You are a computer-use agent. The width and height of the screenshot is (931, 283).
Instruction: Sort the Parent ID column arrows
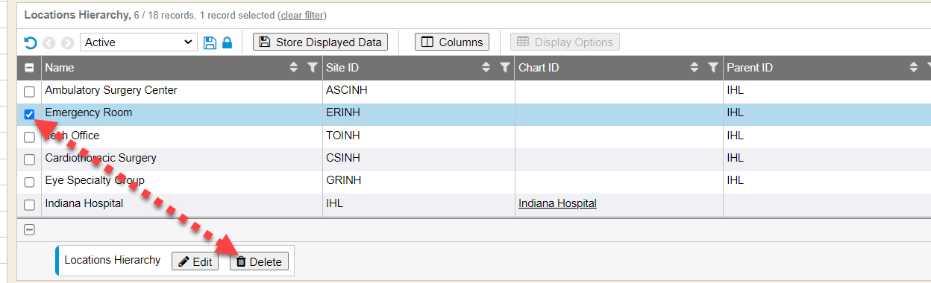pyautogui.click(x=913, y=68)
